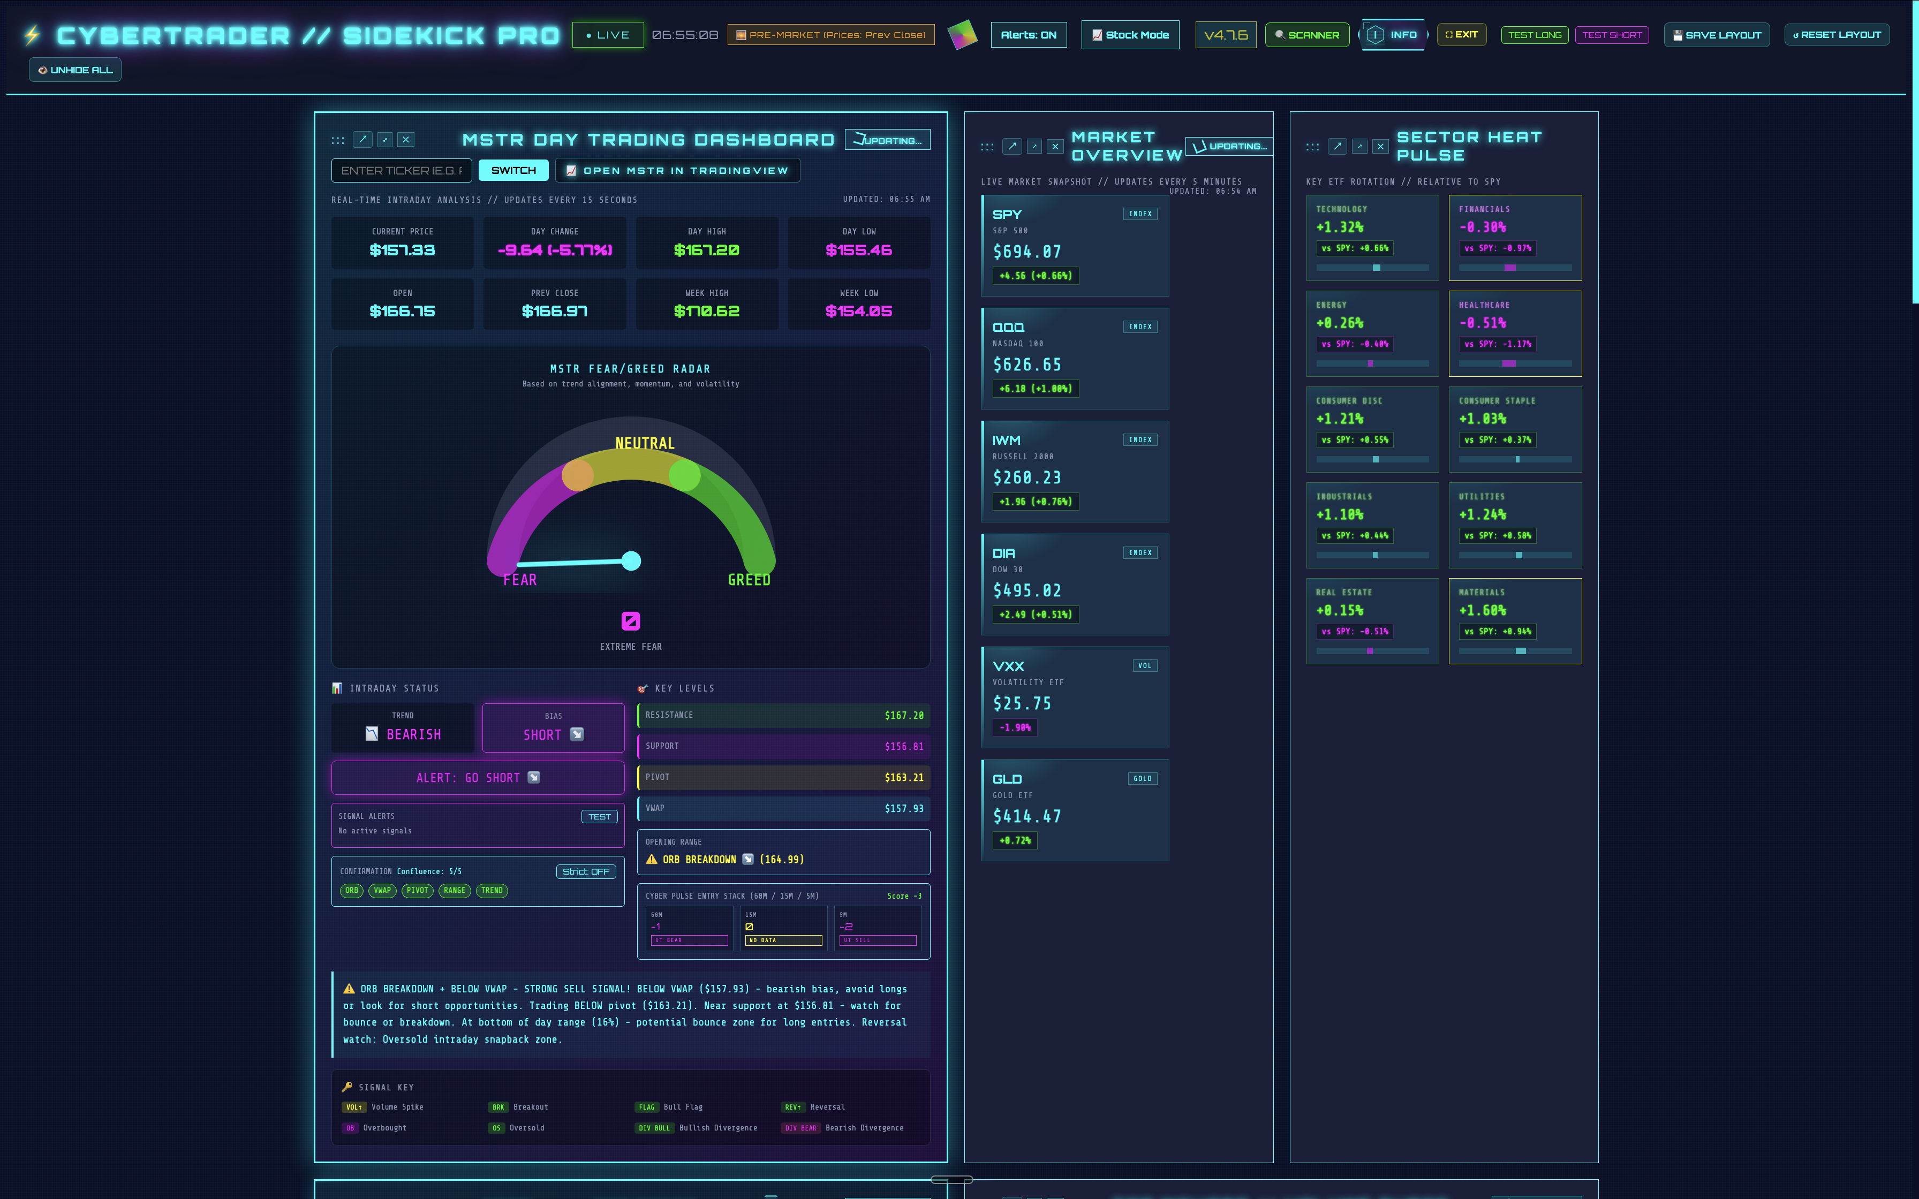Screen dimensions: 1919x1199
Task: Toggle Stock Mode
Action: pos(1130,35)
